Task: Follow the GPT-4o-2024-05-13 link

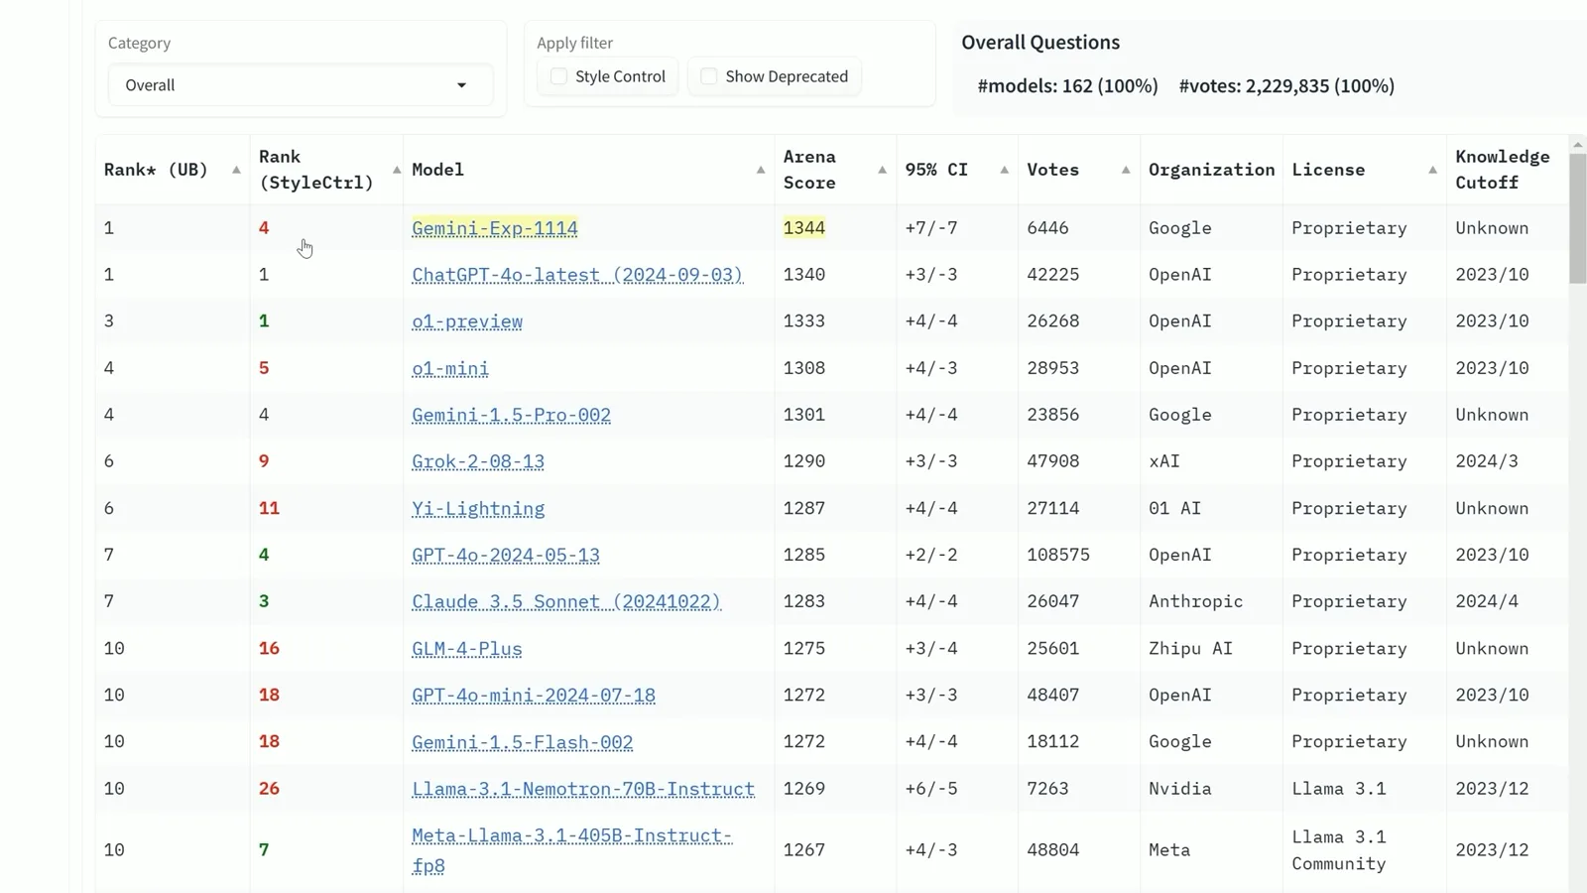Action: coord(506,555)
